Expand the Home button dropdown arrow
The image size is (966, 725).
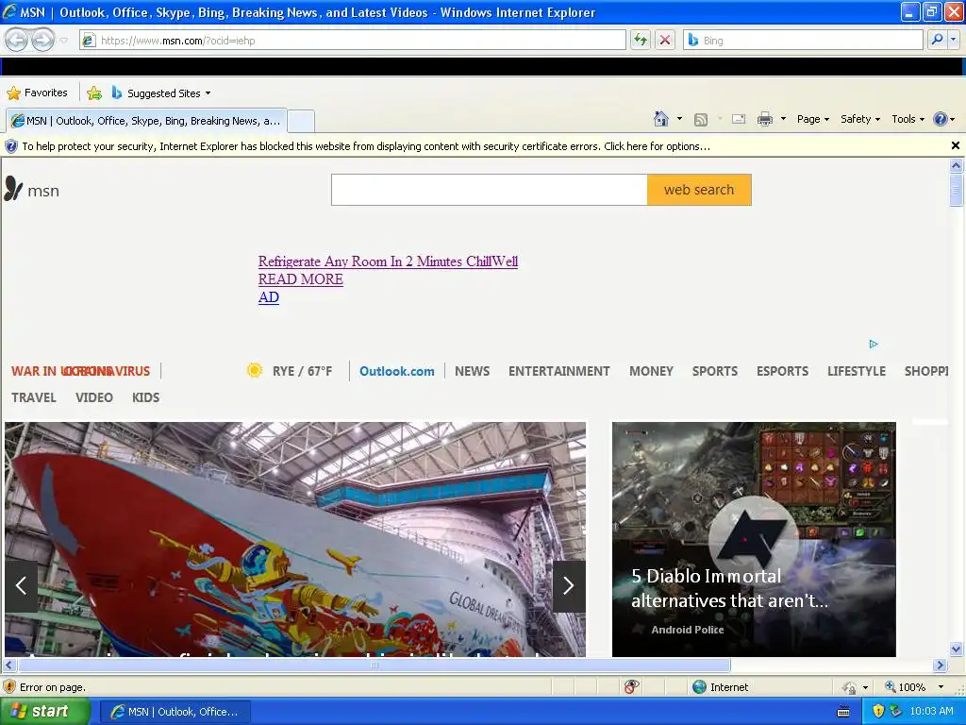point(679,119)
